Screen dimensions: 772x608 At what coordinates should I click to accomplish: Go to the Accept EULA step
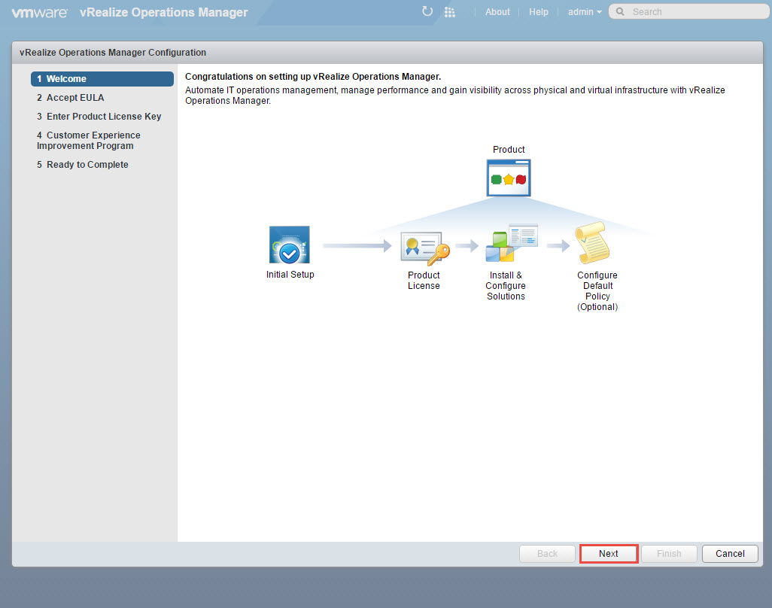pos(74,98)
